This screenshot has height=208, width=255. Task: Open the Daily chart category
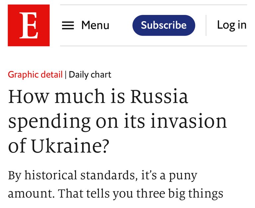(x=90, y=75)
